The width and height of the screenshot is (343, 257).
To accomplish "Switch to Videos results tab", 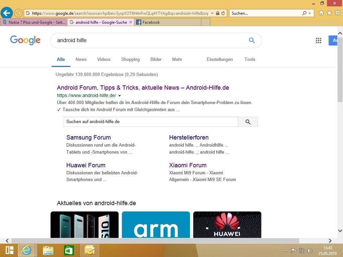I will pos(104,60).
